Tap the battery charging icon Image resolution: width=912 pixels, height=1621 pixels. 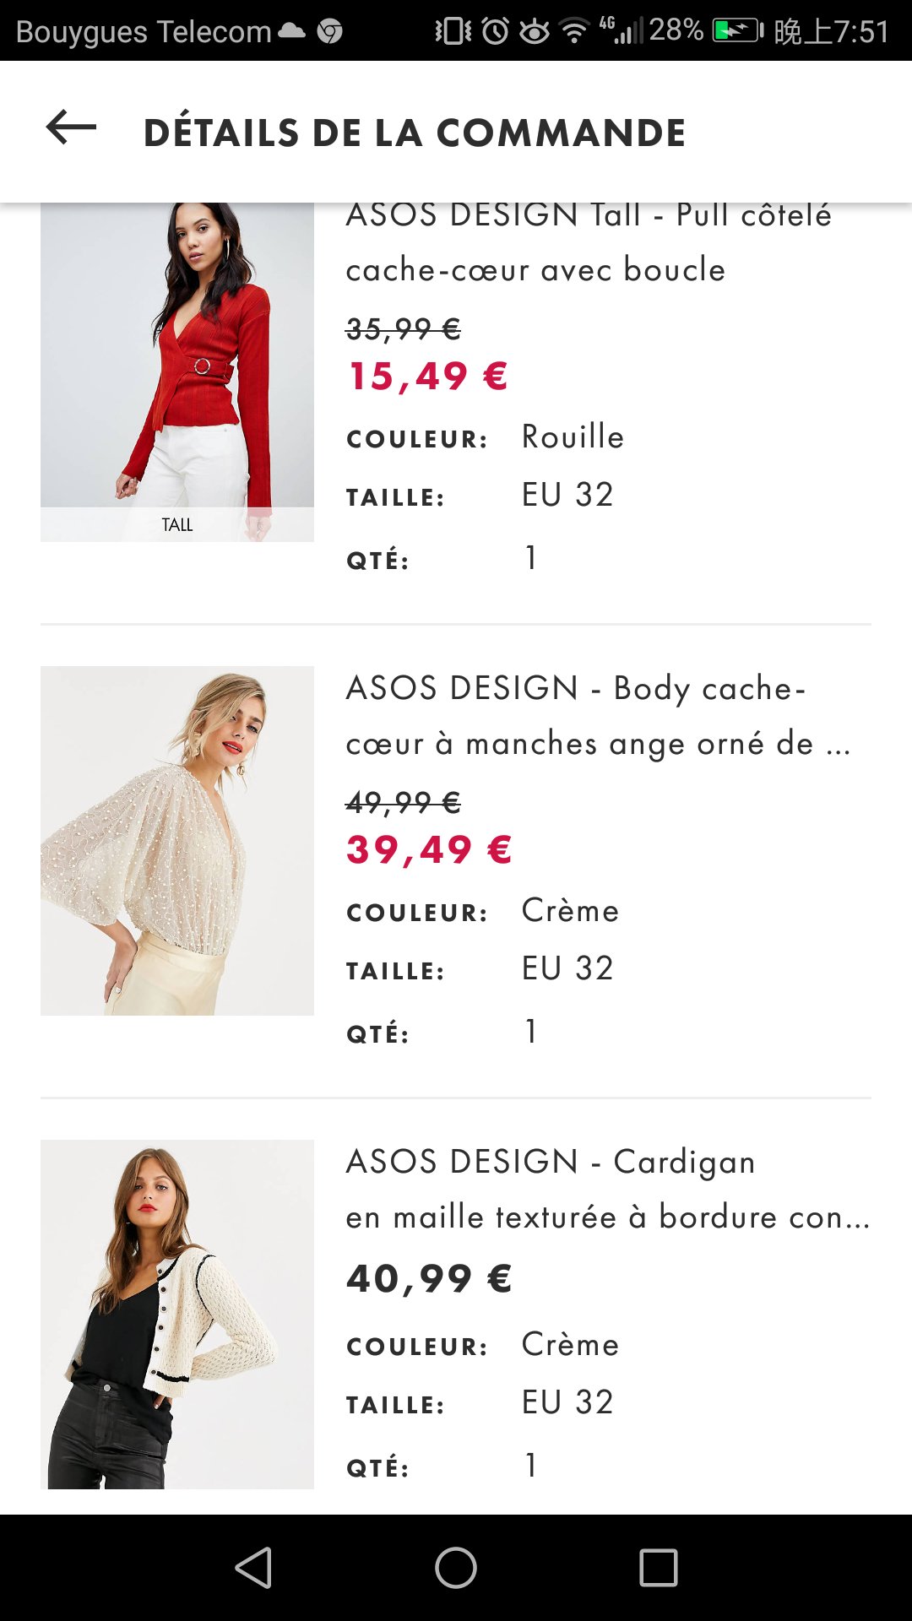(738, 31)
